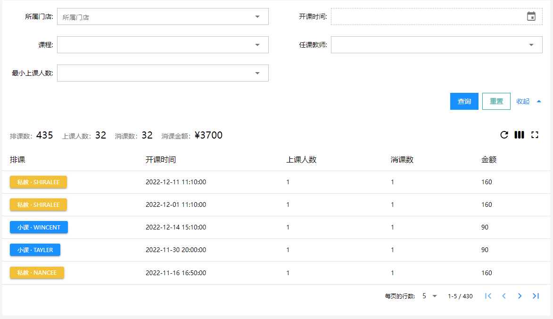This screenshot has height=319, width=553.
Task: Click the refresh table icon
Action: coord(504,135)
